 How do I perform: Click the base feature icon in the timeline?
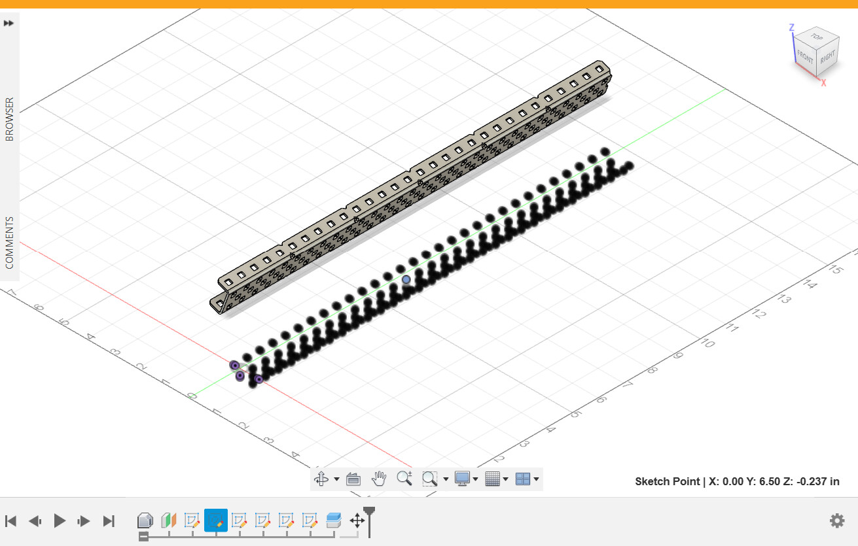point(145,520)
